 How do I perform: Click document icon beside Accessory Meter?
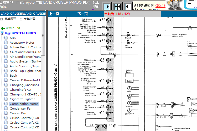click(x=6, y=42)
